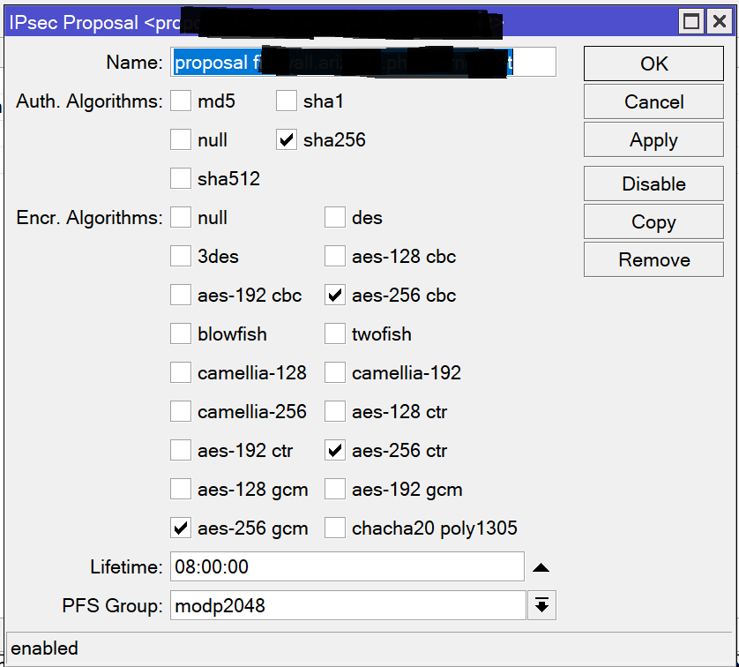The width and height of the screenshot is (739, 667).
Task: Uncheck aes-256 cbc encryption
Action: pos(334,295)
